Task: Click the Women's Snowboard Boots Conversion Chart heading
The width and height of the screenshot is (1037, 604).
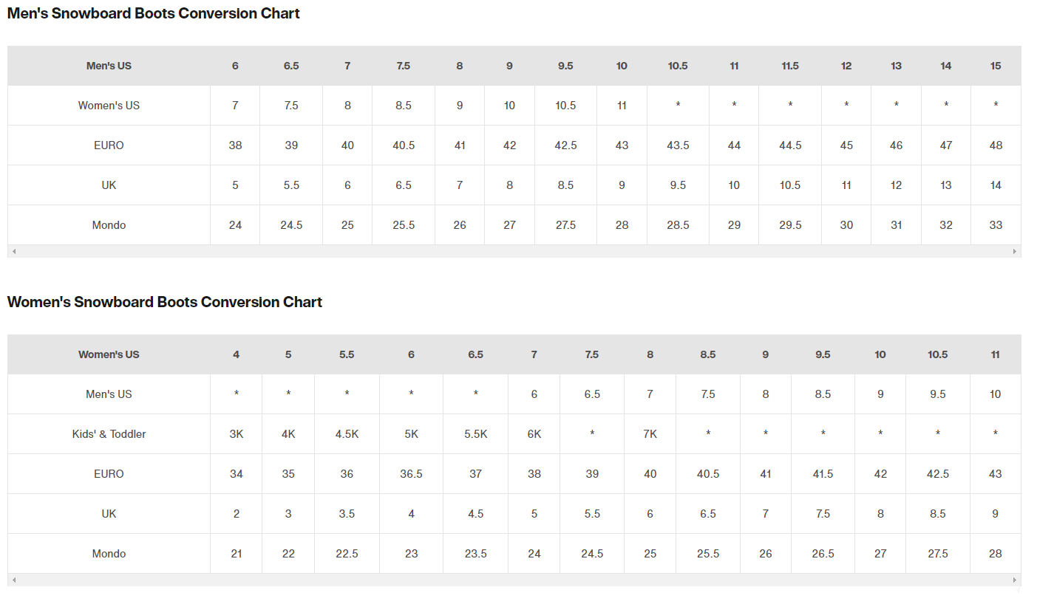Action: click(164, 302)
